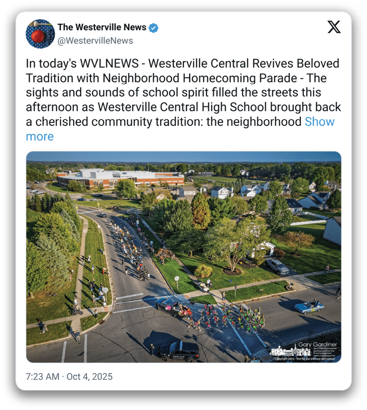Click the blue convertible in photo
The height and width of the screenshot is (410, 367).
point(309,306)
